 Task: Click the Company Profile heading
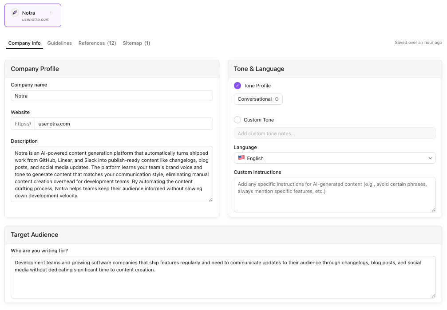pos(35,69)
